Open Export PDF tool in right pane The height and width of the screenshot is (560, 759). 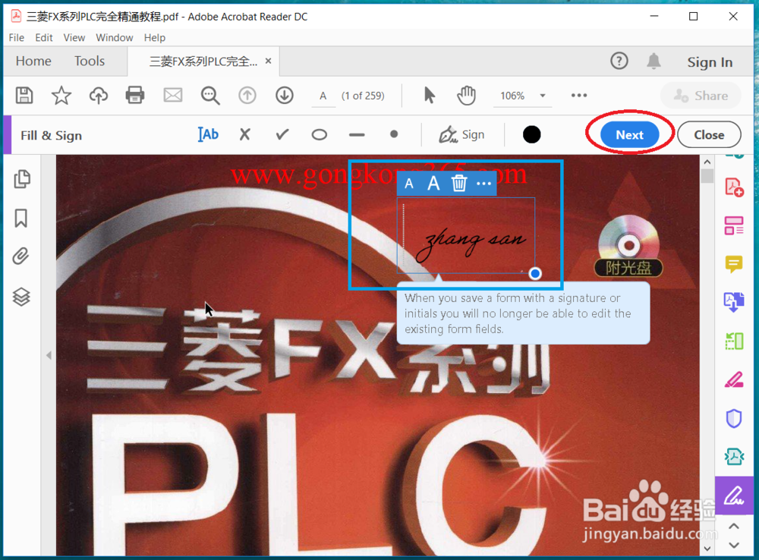click(x=734, y=302)
